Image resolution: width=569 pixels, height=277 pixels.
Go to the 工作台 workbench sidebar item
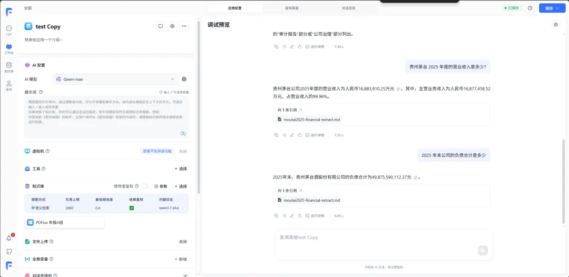click(9, 49)
